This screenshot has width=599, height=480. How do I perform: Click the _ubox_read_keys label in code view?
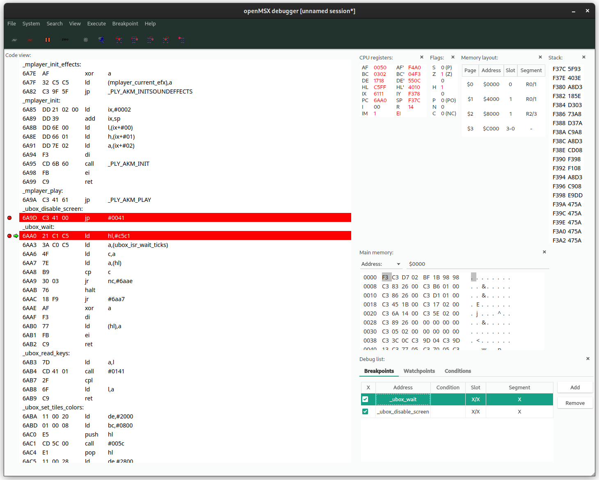coord(46,353)
